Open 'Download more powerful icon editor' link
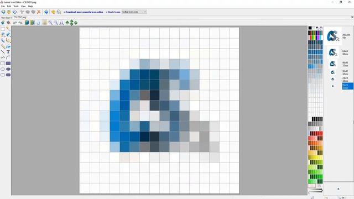354x199 pixels. click(x=84, y=12)
